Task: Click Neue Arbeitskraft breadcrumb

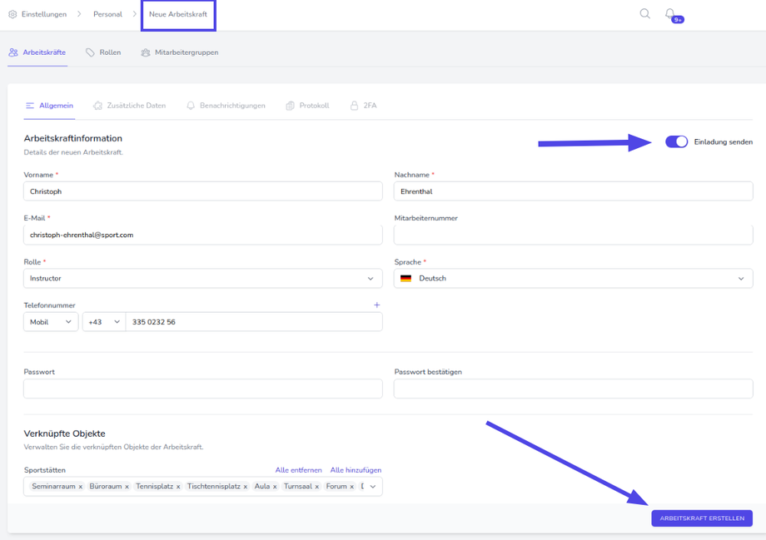Action: coord(178,14)
